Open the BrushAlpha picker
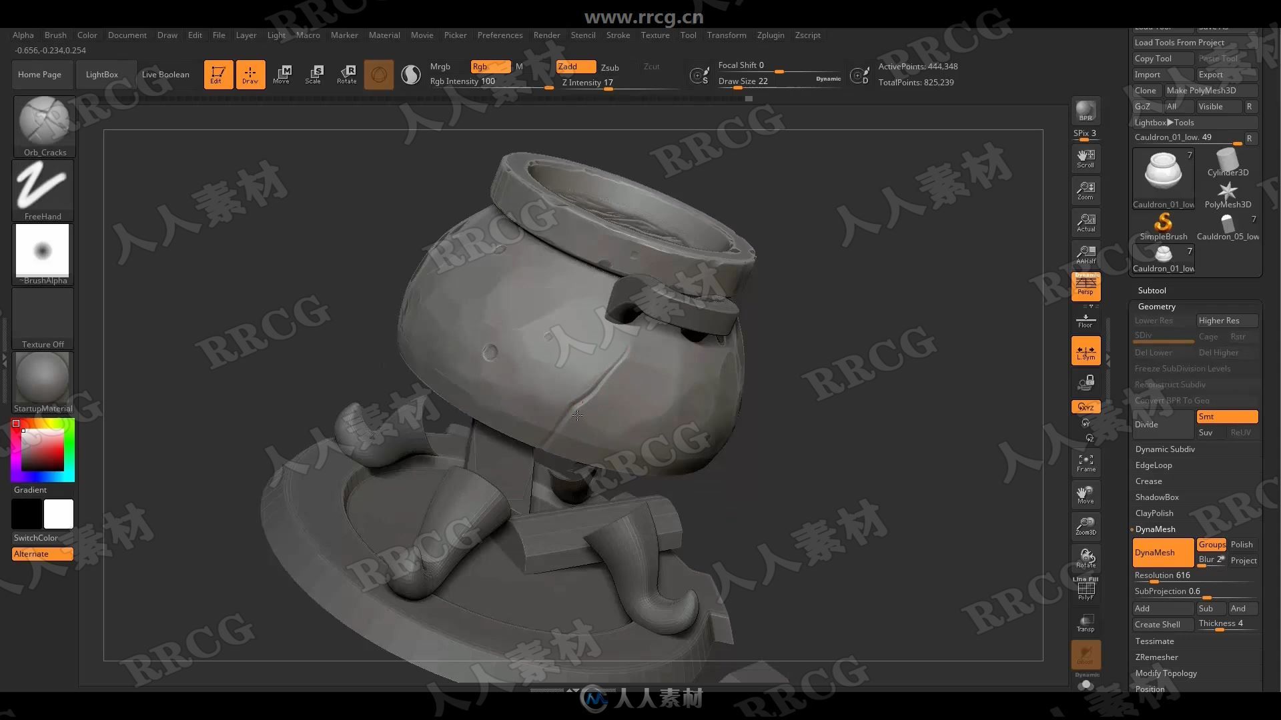Image resolution: width=1281 pixels, height=720 pixels. (43, 255)
